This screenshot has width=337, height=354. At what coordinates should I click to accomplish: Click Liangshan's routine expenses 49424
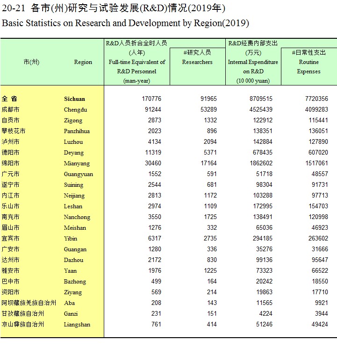pyautogui.click(x=320, y=325)
